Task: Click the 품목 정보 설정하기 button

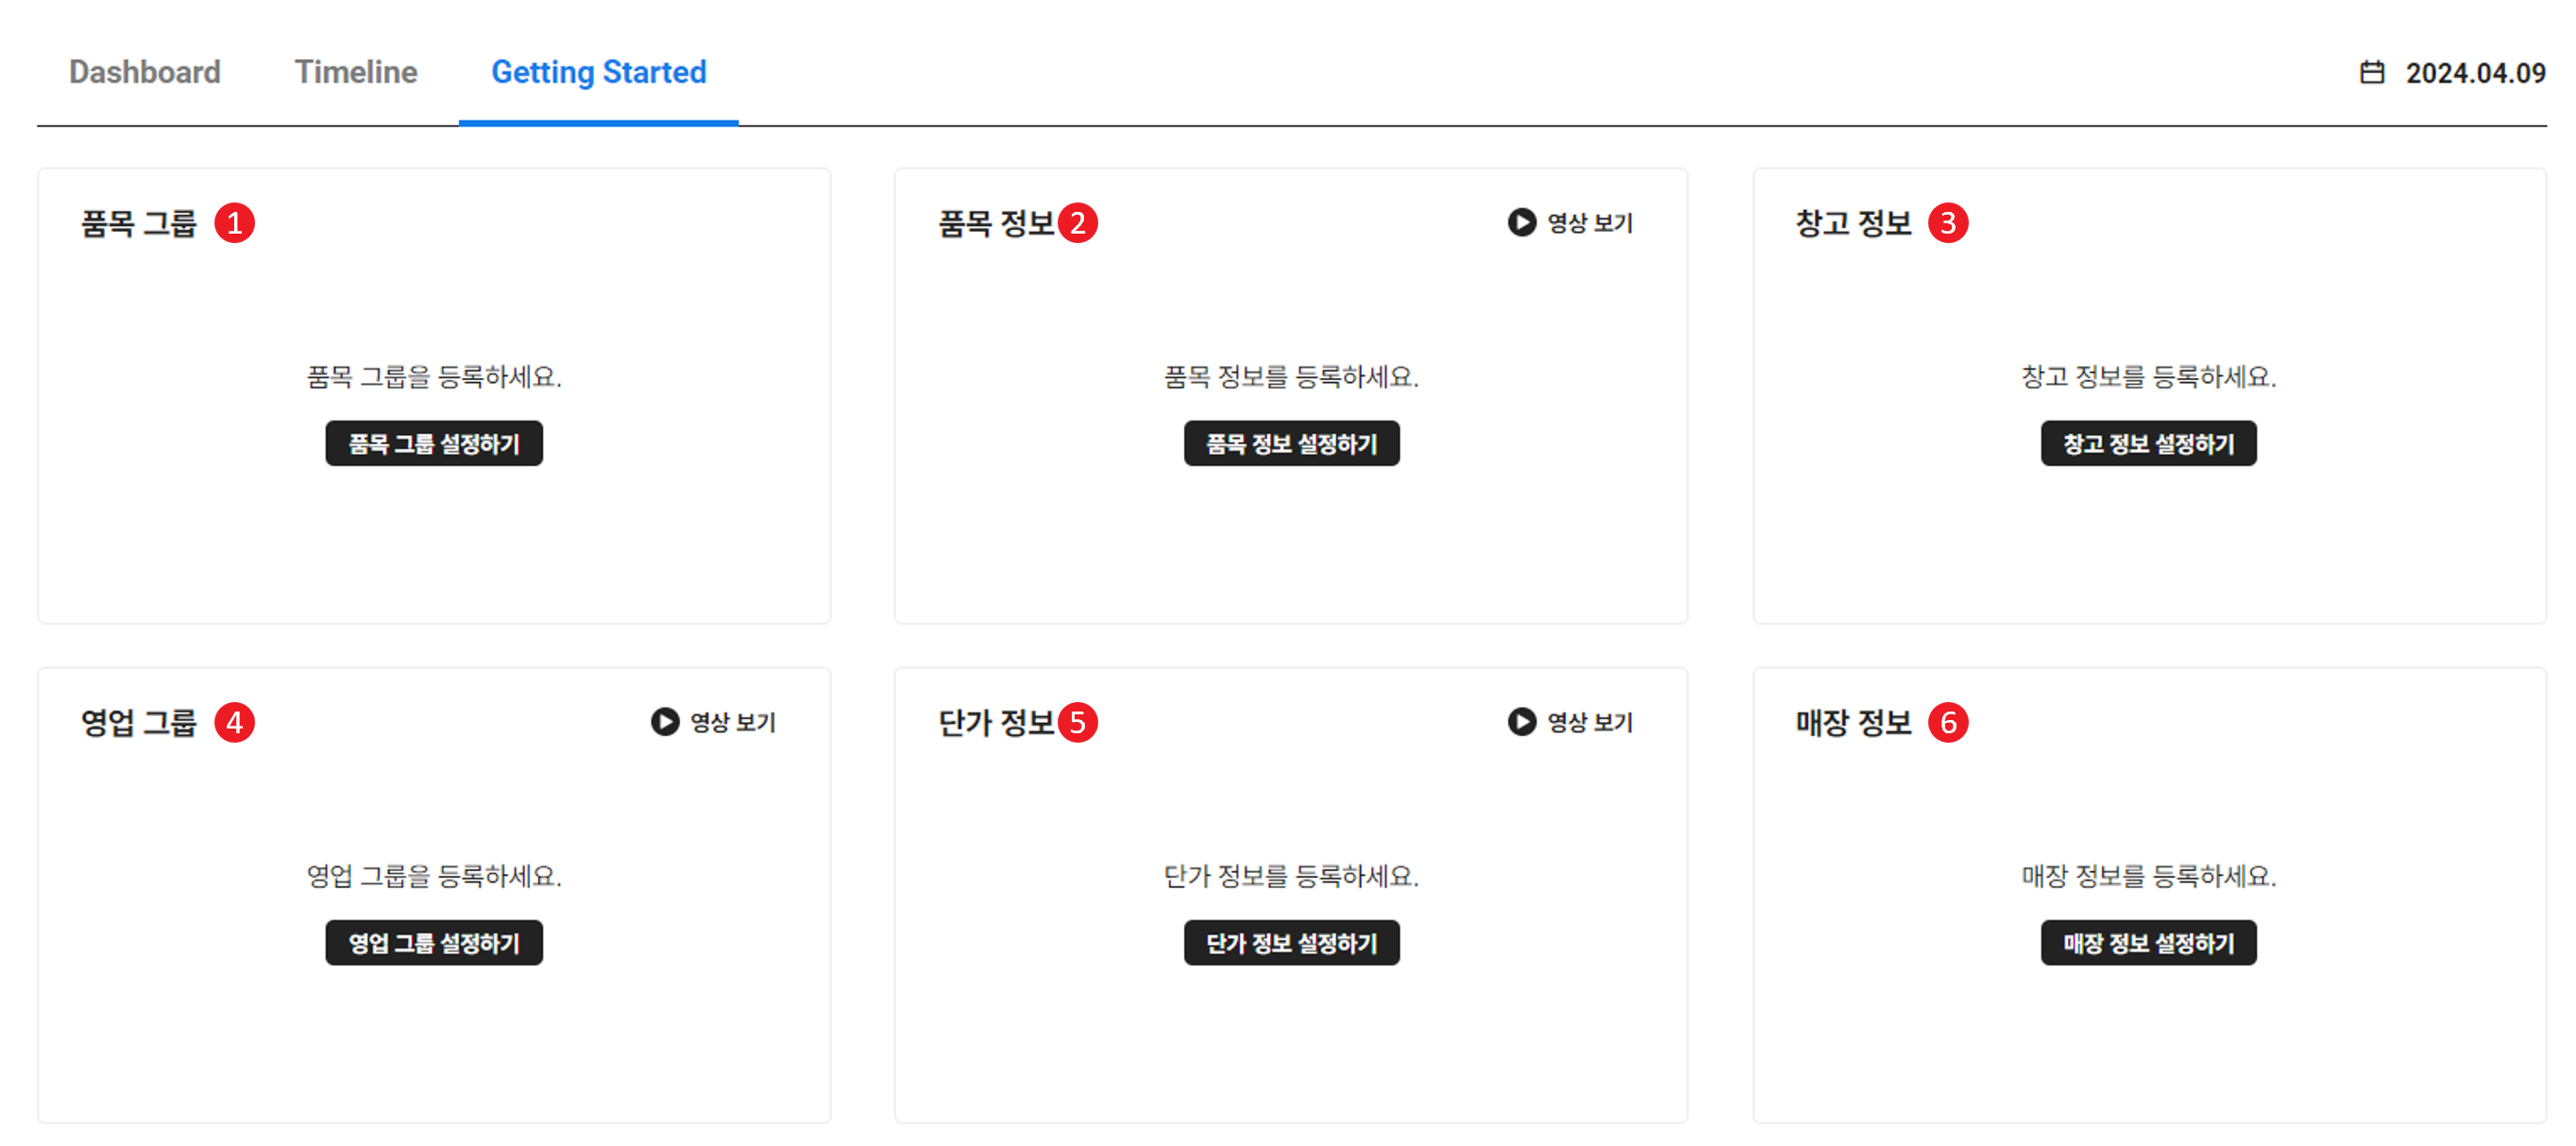Action: pos(1291,443)
